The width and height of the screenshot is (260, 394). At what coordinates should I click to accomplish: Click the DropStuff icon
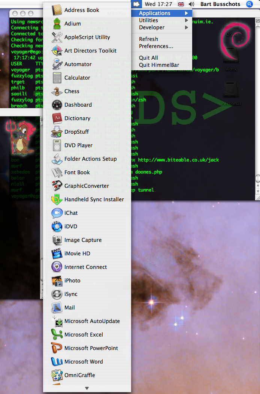click(x=57, y=132)
